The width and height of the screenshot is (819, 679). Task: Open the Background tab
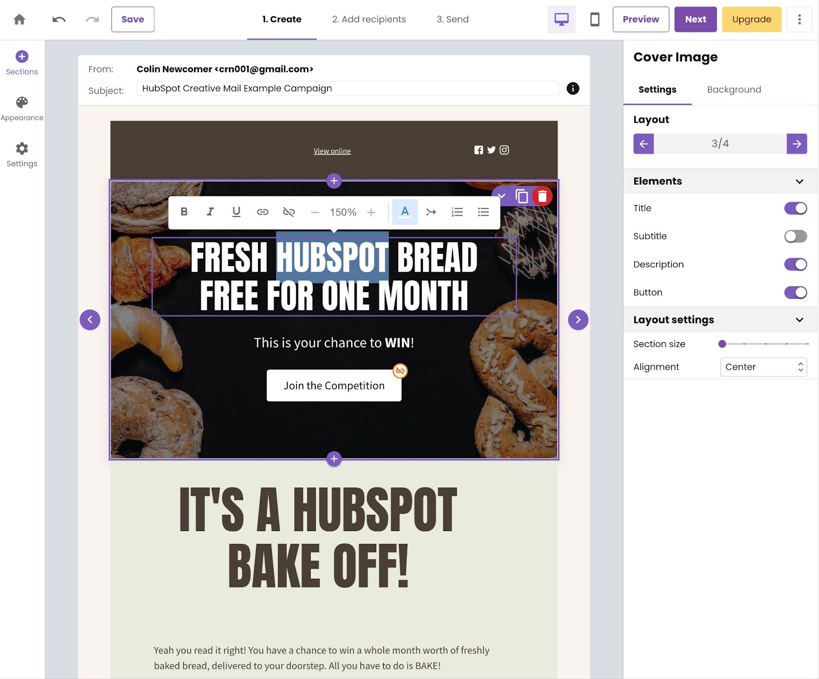[734, 90]
